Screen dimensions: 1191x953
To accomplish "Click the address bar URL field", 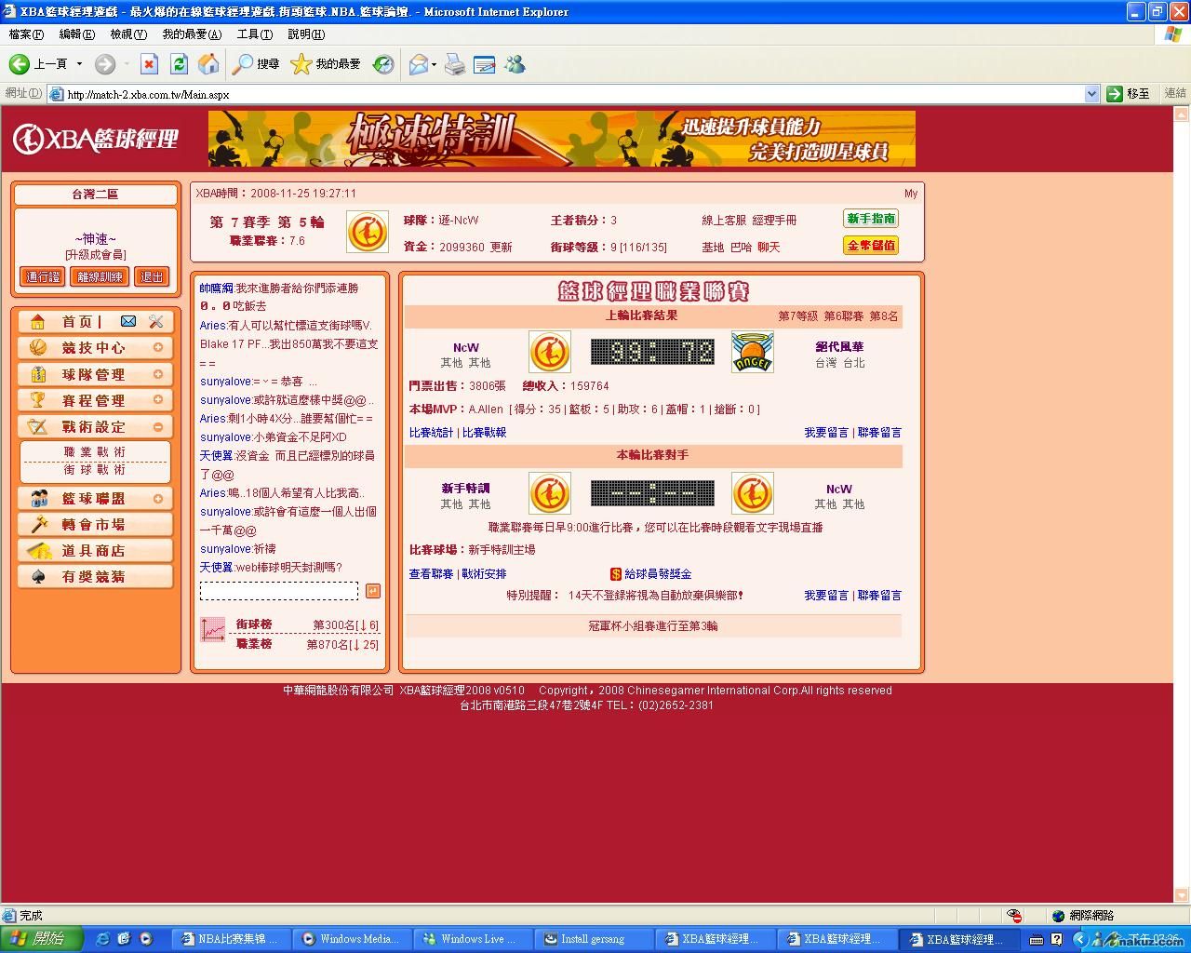I will click(x=573, y=94).
